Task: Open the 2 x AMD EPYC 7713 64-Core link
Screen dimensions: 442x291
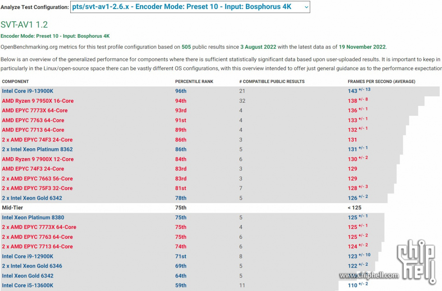Action: (37, 246)
